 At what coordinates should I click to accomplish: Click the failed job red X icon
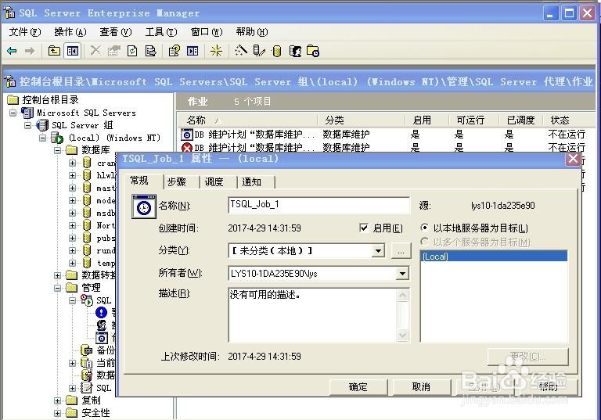[187, 148]
